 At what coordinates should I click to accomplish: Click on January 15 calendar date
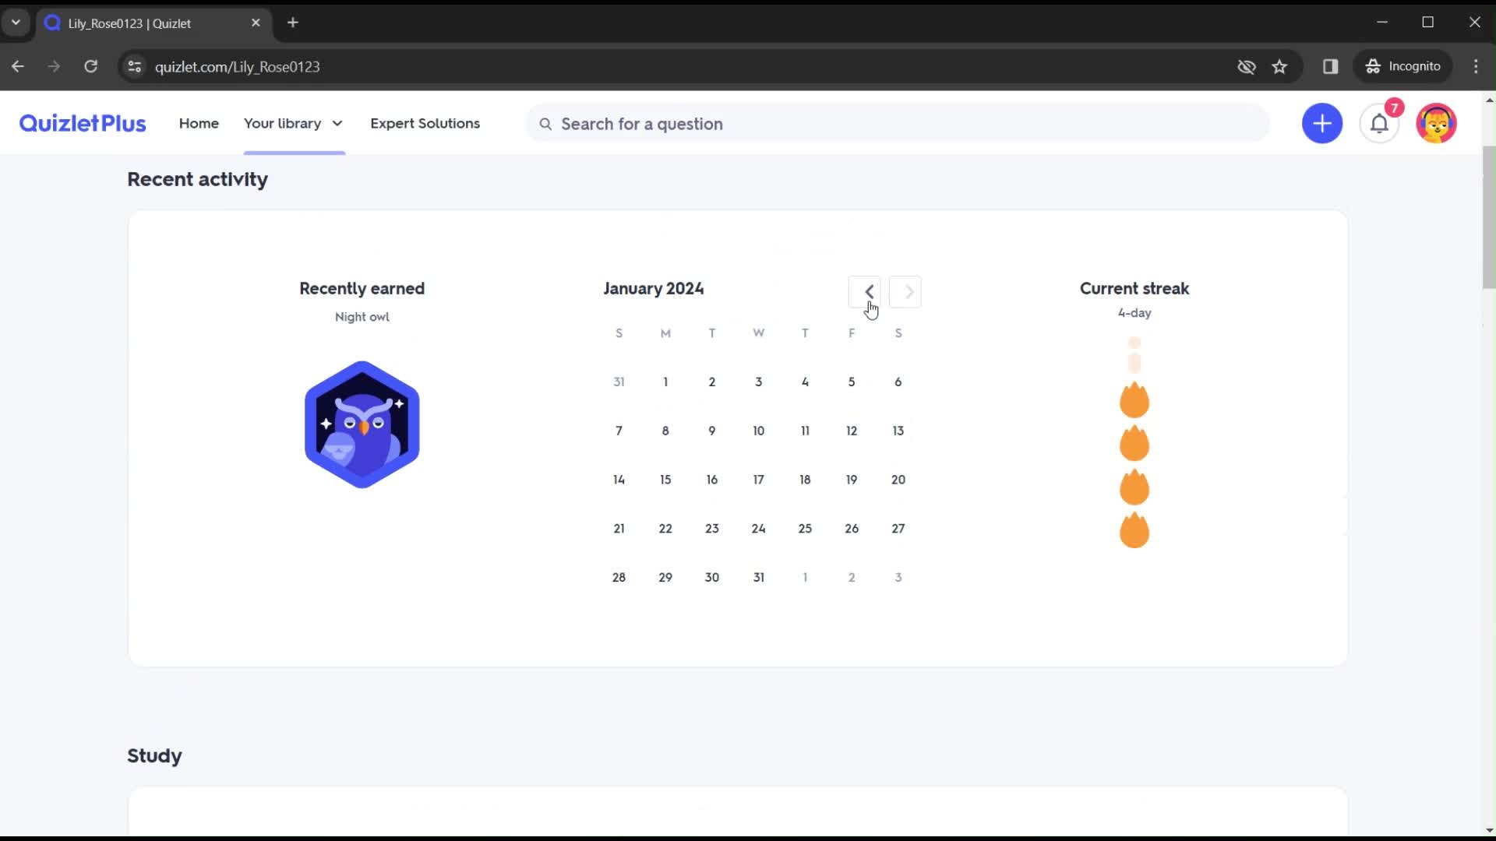(x=666, y=480)
